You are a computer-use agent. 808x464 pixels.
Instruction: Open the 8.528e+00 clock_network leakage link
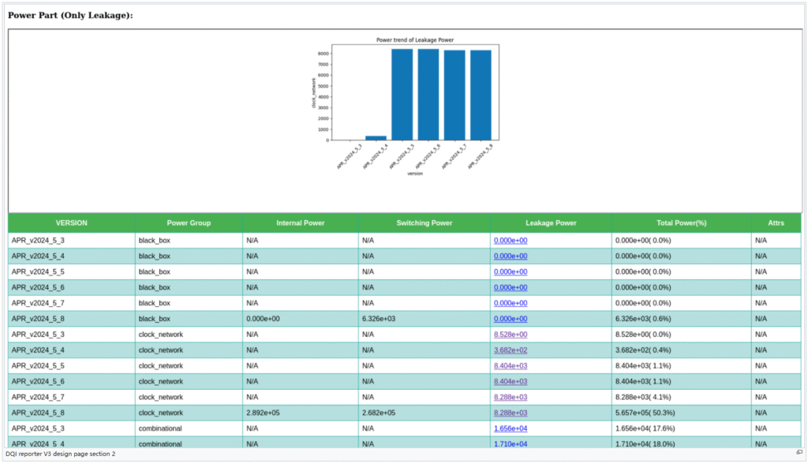tap(511, 335)
